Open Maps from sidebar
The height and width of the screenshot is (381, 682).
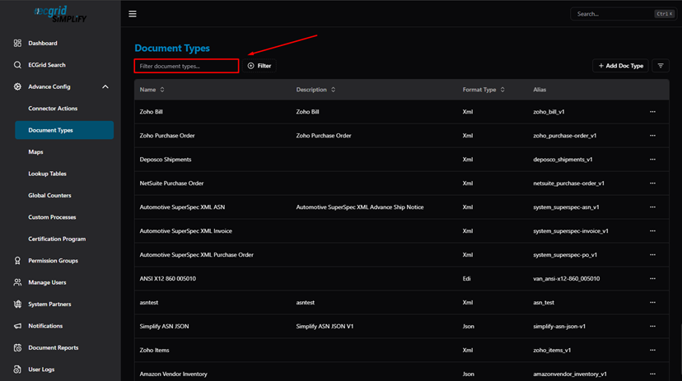(35, 151)
